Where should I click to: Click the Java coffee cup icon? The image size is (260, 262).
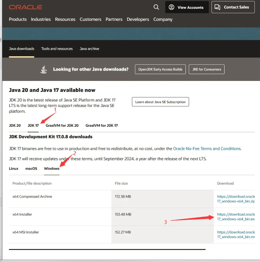44,69
